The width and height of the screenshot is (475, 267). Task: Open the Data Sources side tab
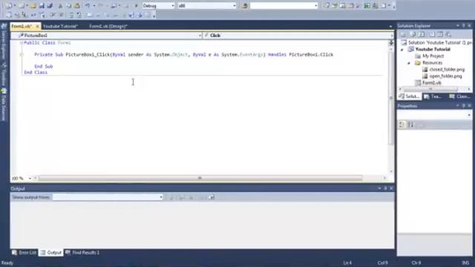4,105
